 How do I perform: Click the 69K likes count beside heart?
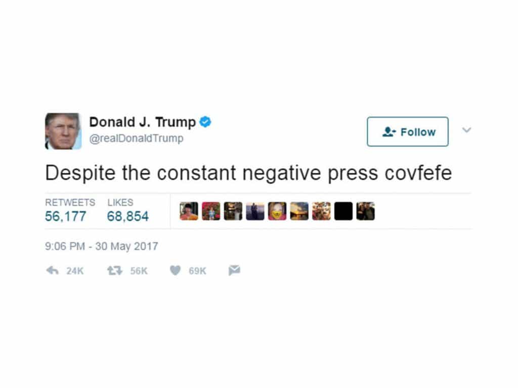pyautogui.click(x=198, y=271)
